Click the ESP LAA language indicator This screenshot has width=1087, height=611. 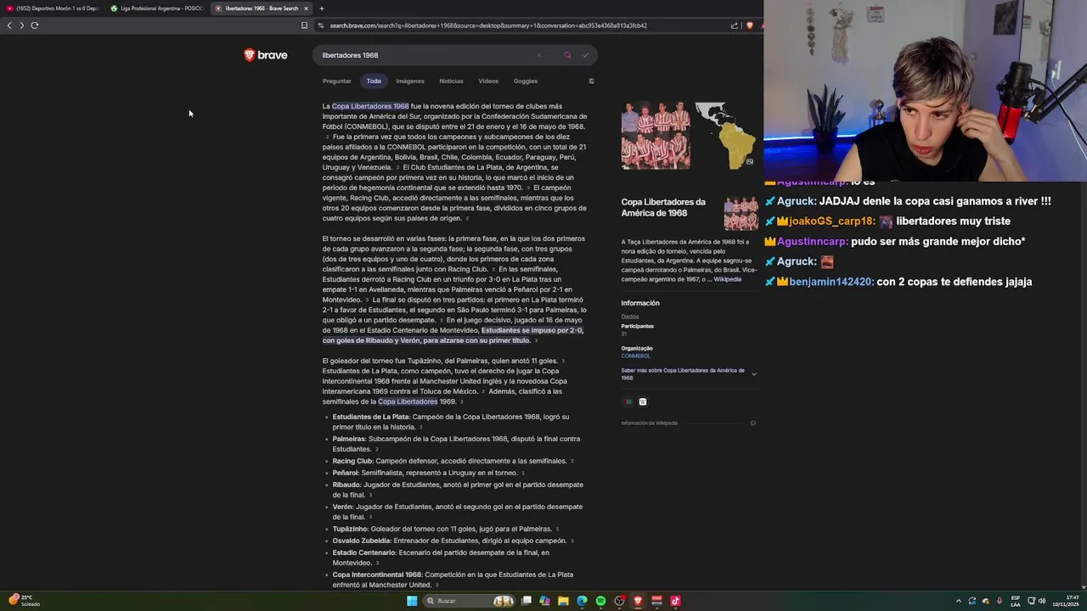pyautogui.click(x=1016, y=601)
